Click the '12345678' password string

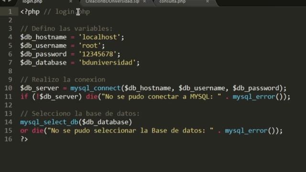pyautogui.click(x=98, y=54)
